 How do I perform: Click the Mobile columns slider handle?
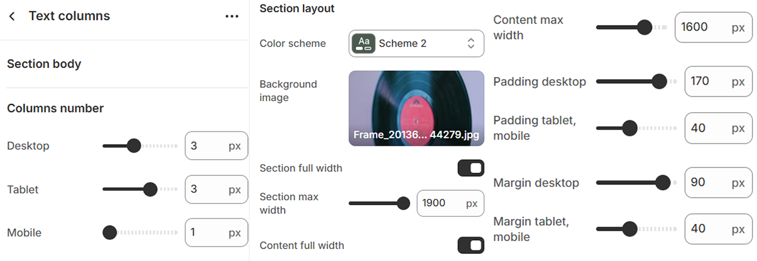pos(110,233)
